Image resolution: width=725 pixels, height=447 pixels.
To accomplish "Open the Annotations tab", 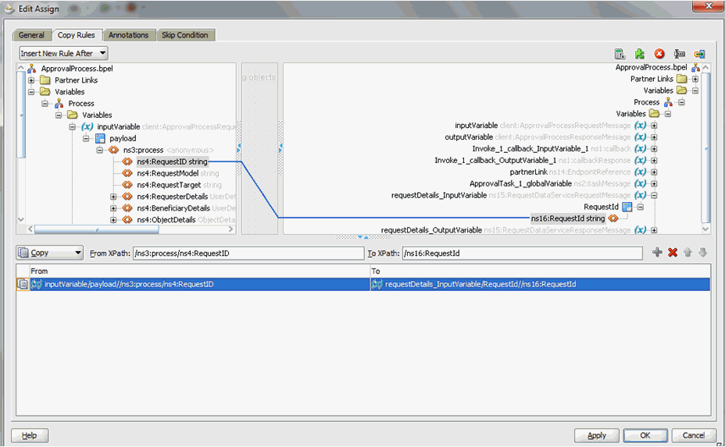I will pyautogui.click(x=128, y=35).
